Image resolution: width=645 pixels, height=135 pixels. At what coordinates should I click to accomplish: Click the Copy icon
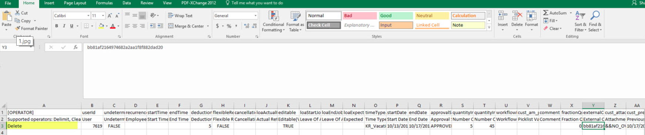[x=17, y=21]
